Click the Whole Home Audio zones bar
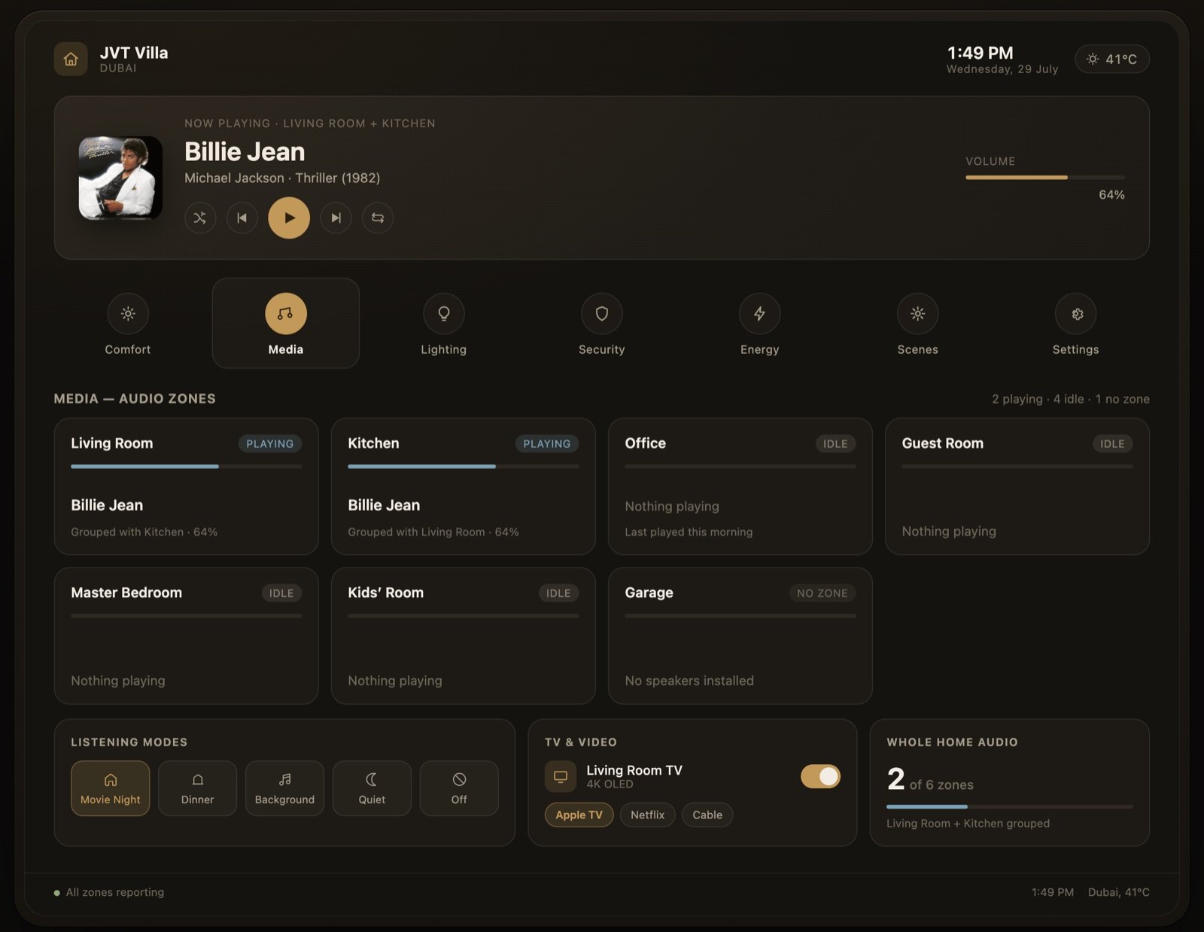This screenshot has height=932, width=1204. point(1010,806)
